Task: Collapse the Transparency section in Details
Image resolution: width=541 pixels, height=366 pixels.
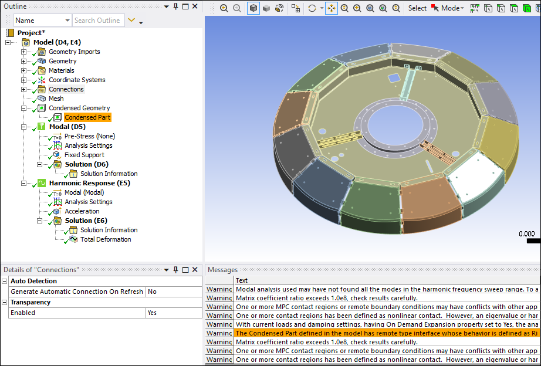Action: pyautogui.click(x=5, y=303)
